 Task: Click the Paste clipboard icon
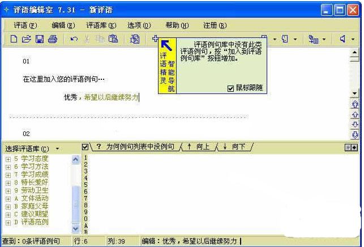tap(113, 39)
